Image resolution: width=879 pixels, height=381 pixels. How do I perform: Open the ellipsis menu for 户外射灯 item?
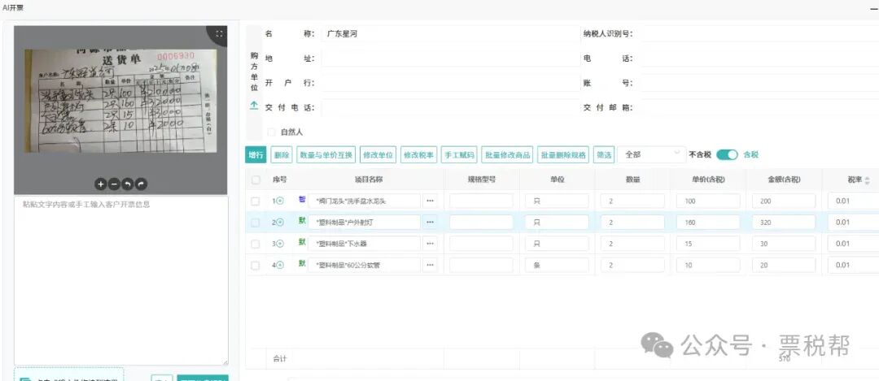point(430,222)
